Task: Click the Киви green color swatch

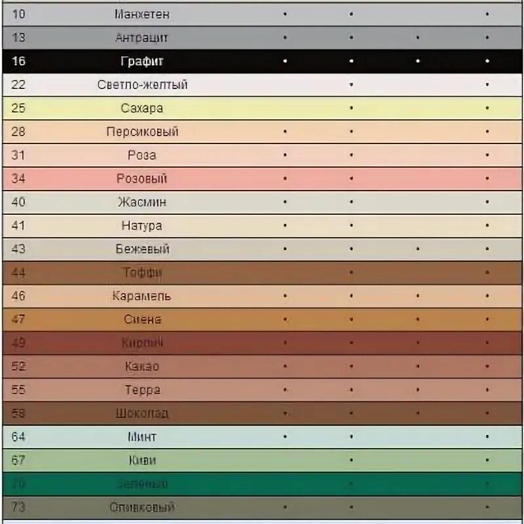Action: coord(262,460)
